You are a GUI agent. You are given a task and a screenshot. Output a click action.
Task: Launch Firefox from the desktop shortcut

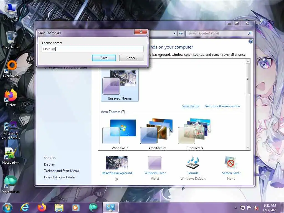tap(11, 98)
